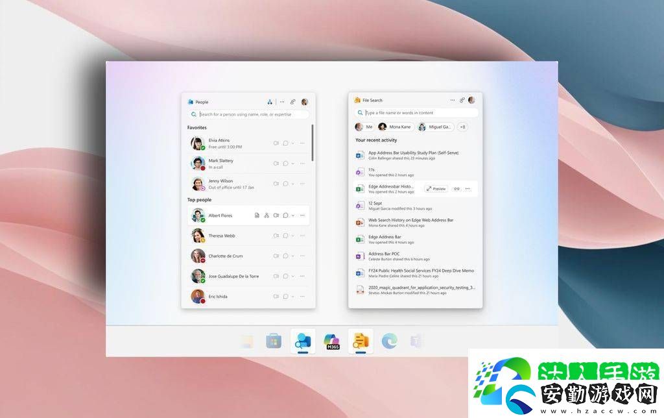664x418 pixels.
Task: Start a video call with Elvia Atkins
Action: tap(276, 143)
